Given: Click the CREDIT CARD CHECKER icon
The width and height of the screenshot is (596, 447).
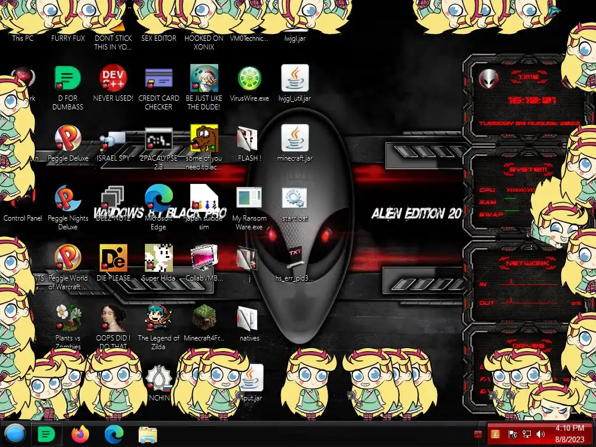Looking at the screenshot, I should click(x=158, y=78).
